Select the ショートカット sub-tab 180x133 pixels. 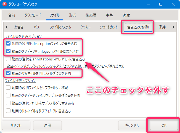click(108, 27)
